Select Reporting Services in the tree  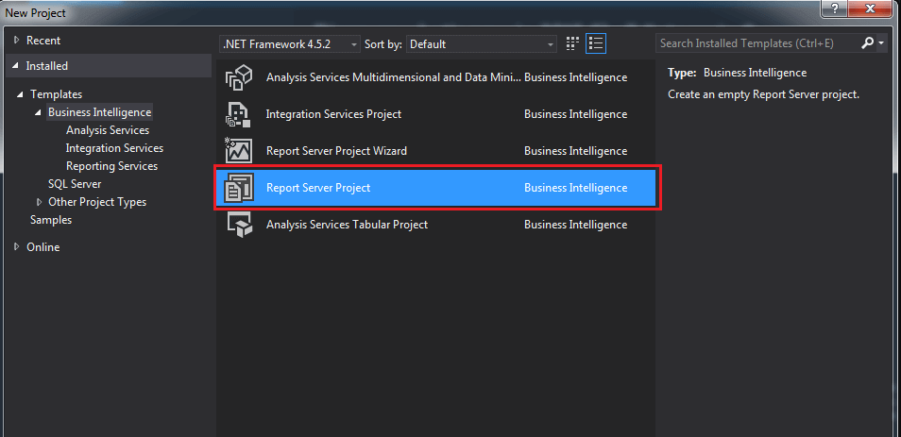click(111, 166)
